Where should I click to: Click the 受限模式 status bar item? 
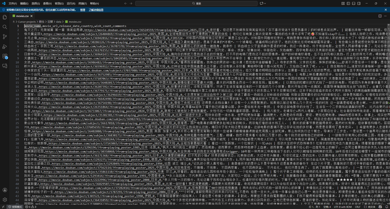pos(15,207)
